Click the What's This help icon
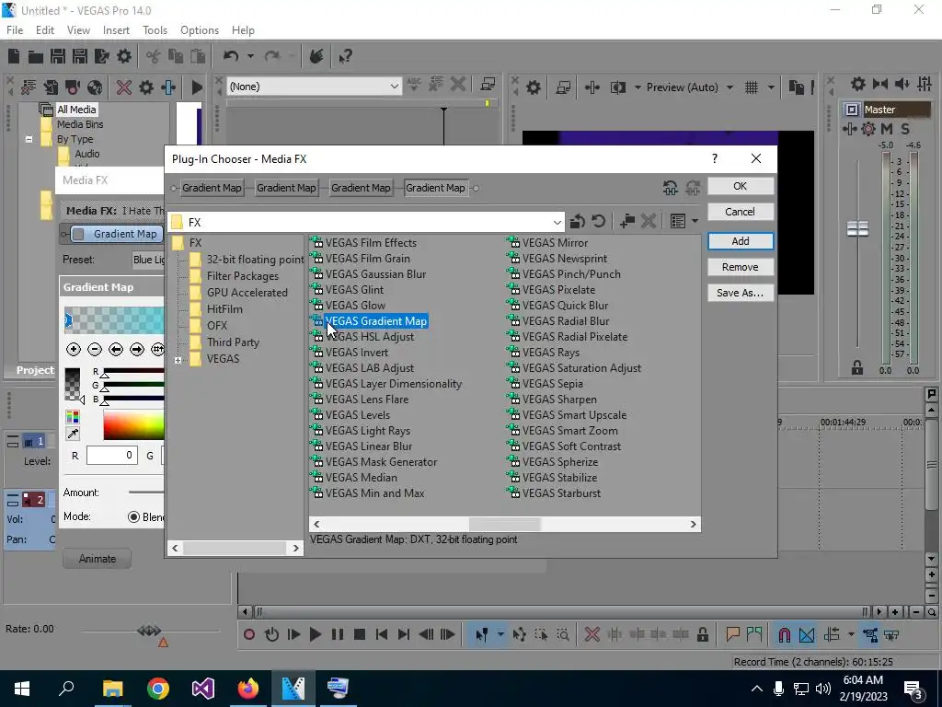Image resolution: width=942 pixels, height=707 pixels. click(x=345, y=56)
